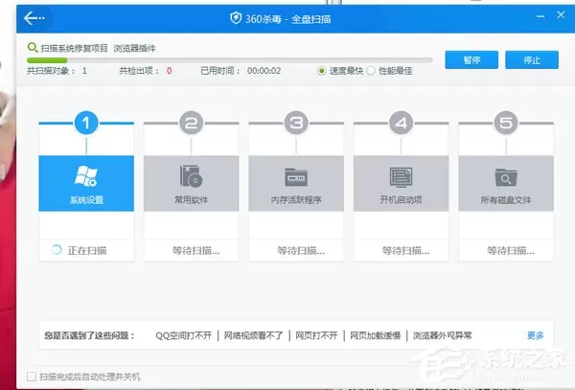The image size is (575, 390).
Task: Pause the scan with 暂停 button
Action: [x=471, y=59]
